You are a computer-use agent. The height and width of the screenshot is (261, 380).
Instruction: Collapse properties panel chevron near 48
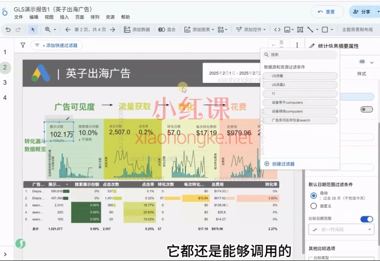[x=372, y=63]
